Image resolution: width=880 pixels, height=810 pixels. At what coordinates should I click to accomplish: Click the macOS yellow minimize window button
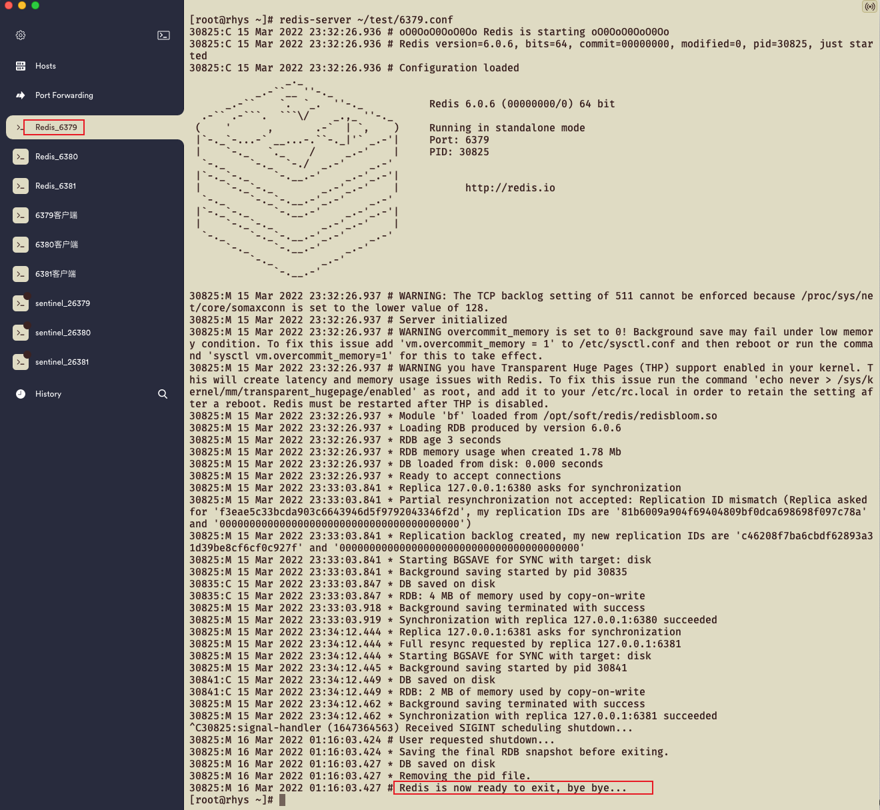[22, 5]
